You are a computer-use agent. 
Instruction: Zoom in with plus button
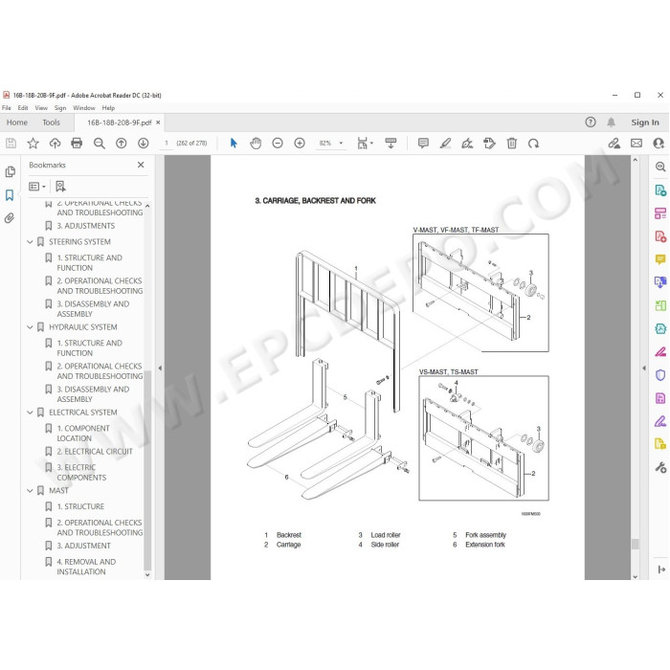tap(300, 144)
